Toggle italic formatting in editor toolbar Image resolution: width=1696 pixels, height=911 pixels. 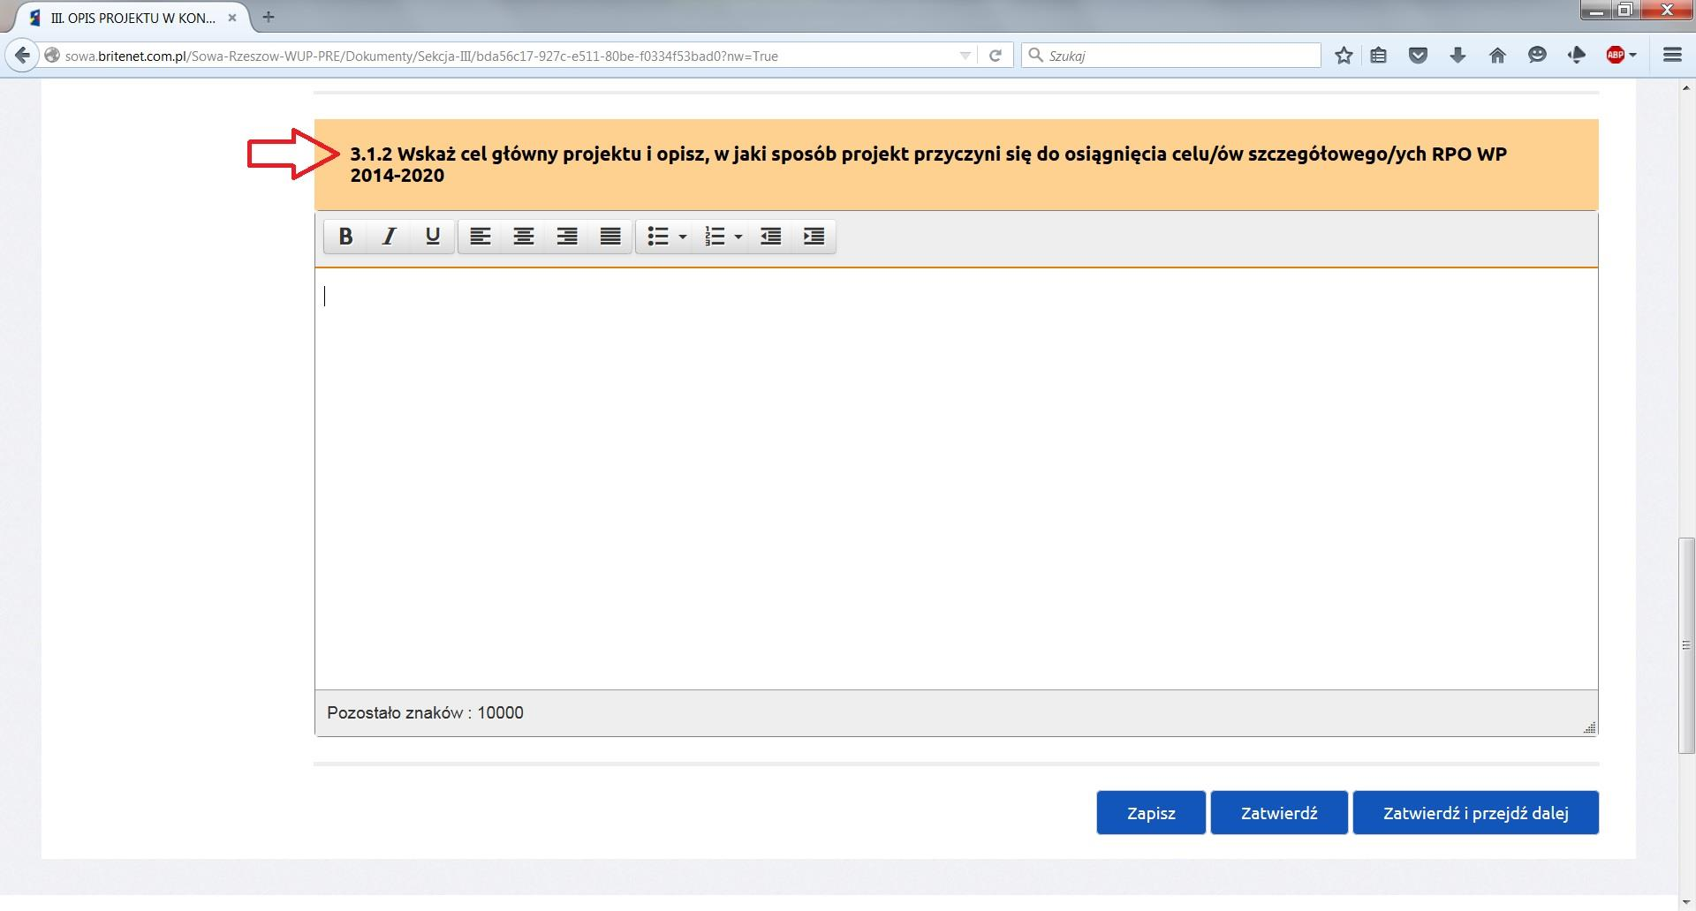point(389,237)
